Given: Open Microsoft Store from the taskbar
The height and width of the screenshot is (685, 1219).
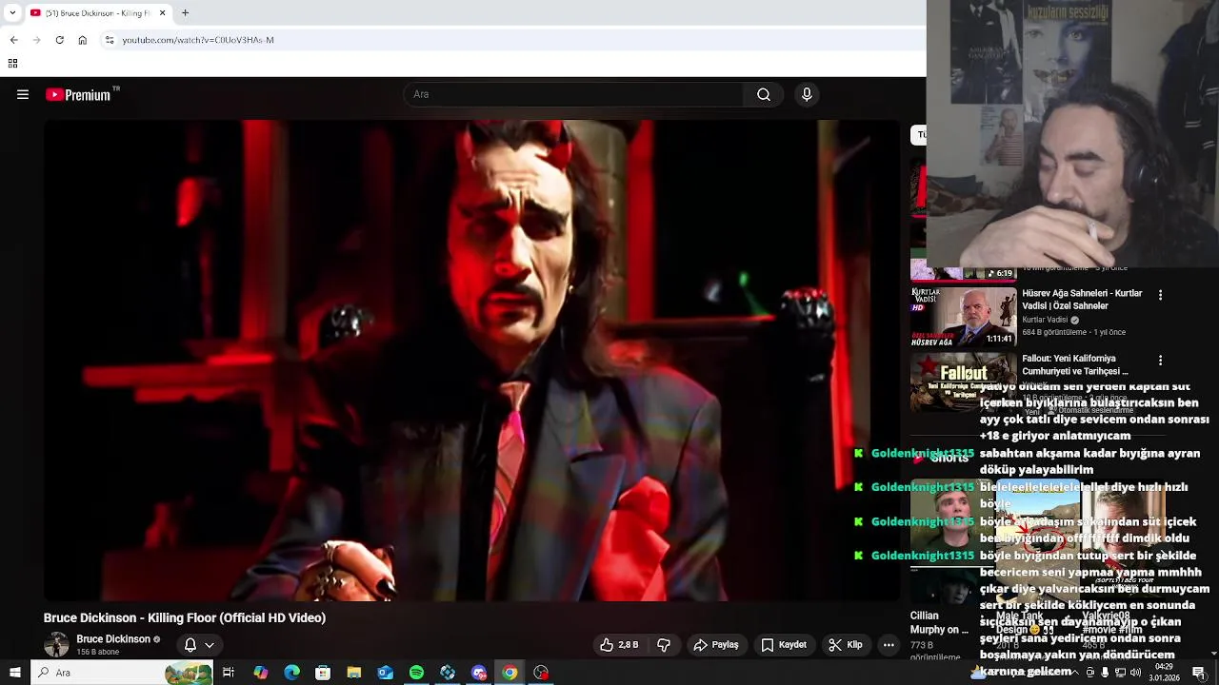Looking at the screenshot, I should tap(323, 673).
